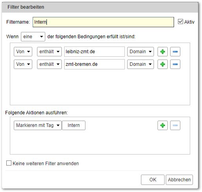Add another action with green plus
Viewport: 202px width, 192px height.
tap(163, 125)
